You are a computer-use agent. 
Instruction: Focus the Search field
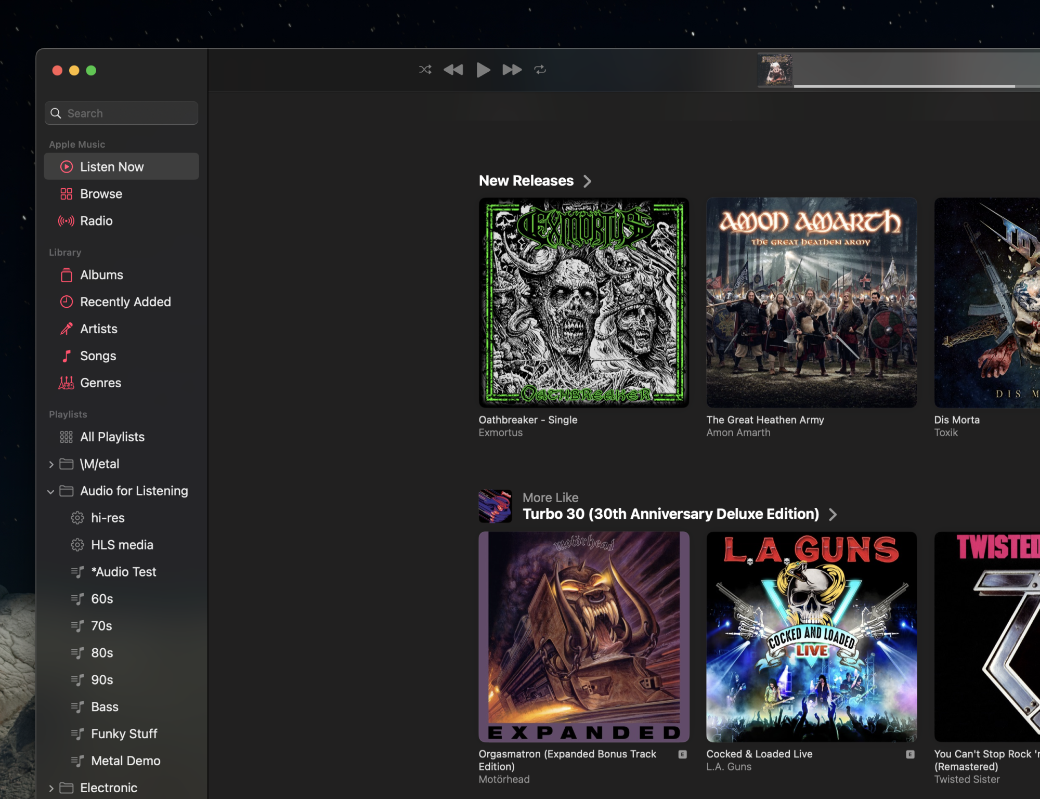(122, 113)
